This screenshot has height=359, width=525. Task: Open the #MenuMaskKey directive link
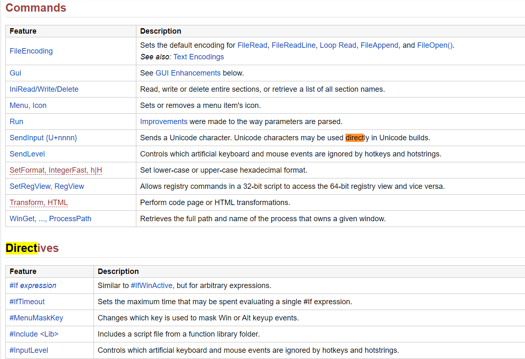coord(37,318)
